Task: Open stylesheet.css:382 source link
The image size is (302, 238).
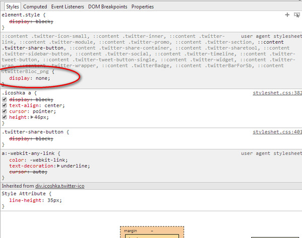Action: [277, 93]
